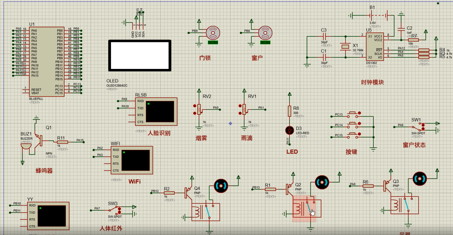The image size is (453, 235).
Task: Select the R8 300 ohm resistor
Action: pyautogui.click(x=289, y=111)
